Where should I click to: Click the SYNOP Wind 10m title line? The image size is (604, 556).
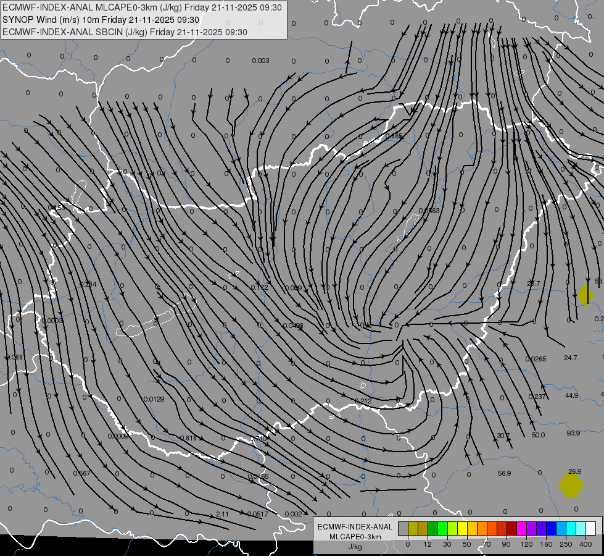(x=101, y=20)
